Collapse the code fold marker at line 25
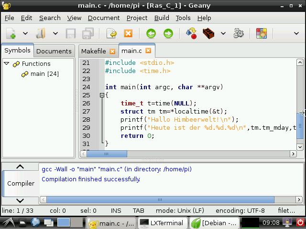Screen dimensions: 306x229 101,95
